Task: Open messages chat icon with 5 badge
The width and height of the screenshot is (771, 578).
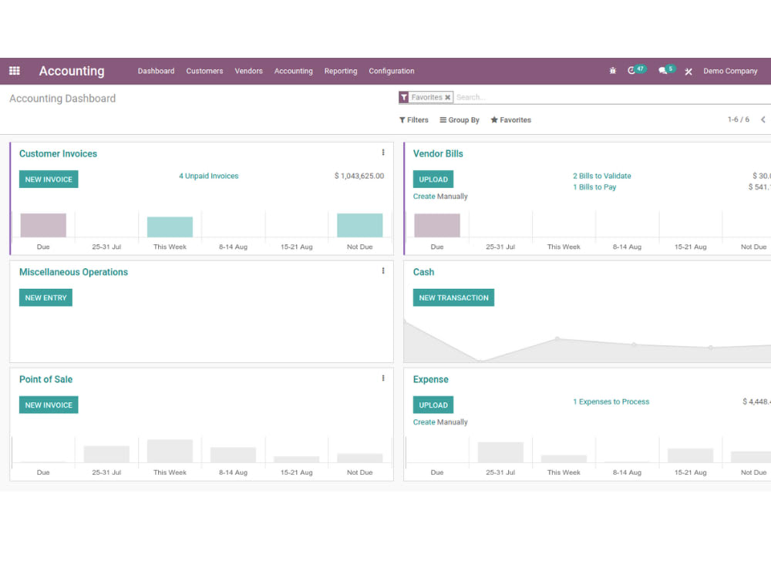Action: coord(667,70)
